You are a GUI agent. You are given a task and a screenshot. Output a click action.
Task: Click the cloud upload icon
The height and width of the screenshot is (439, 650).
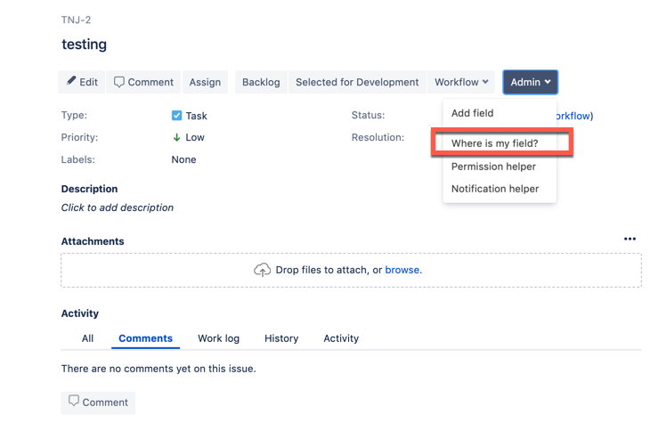pyautogui.click(x=262, y=270)
